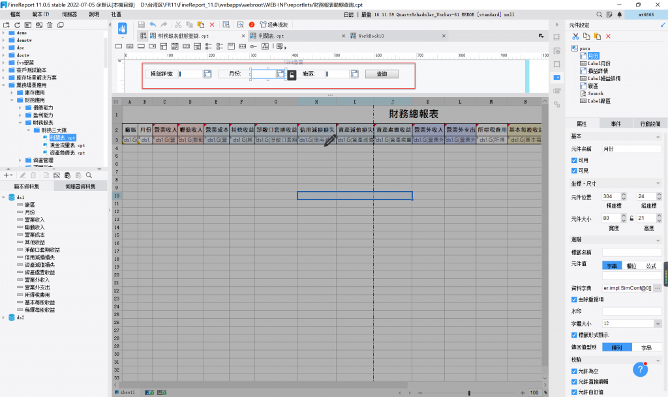Screen dimensions: 668x397
Task: Click the lock icon beside 月份 widget
Action: tap(292, 76)
